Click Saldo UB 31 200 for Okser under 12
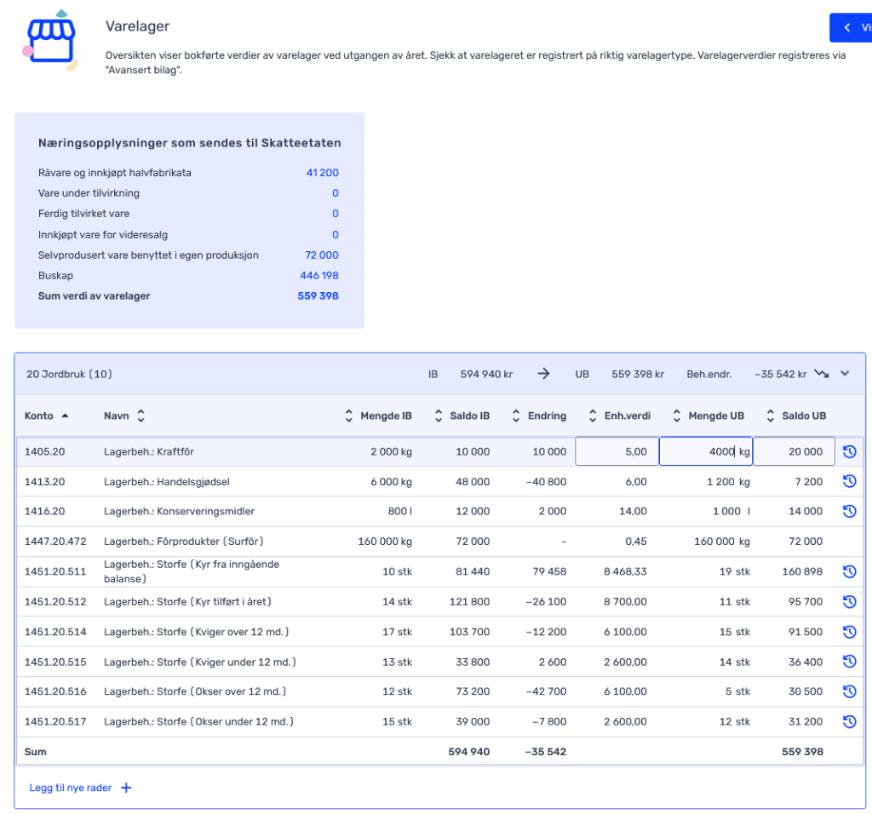Viewport: 872px width, 814px height. (806, 722)
